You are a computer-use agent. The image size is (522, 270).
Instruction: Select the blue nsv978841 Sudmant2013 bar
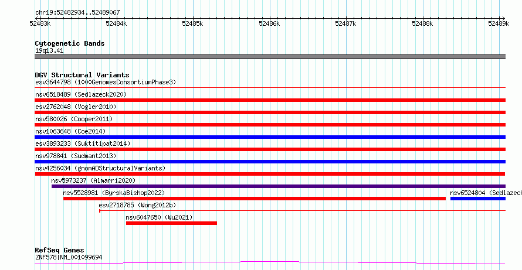pyautogui.click(x=270, y=162)
